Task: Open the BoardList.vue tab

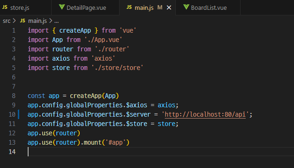Action: tap(208, 7)
